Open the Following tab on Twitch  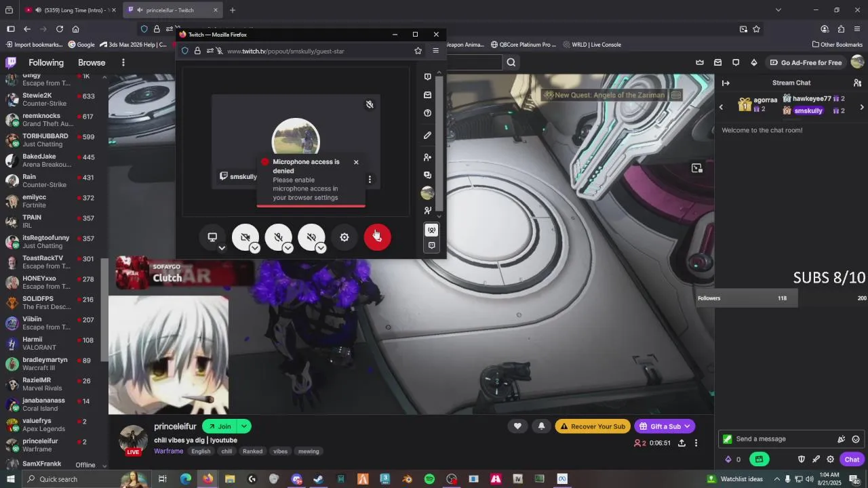click(46, 62)
